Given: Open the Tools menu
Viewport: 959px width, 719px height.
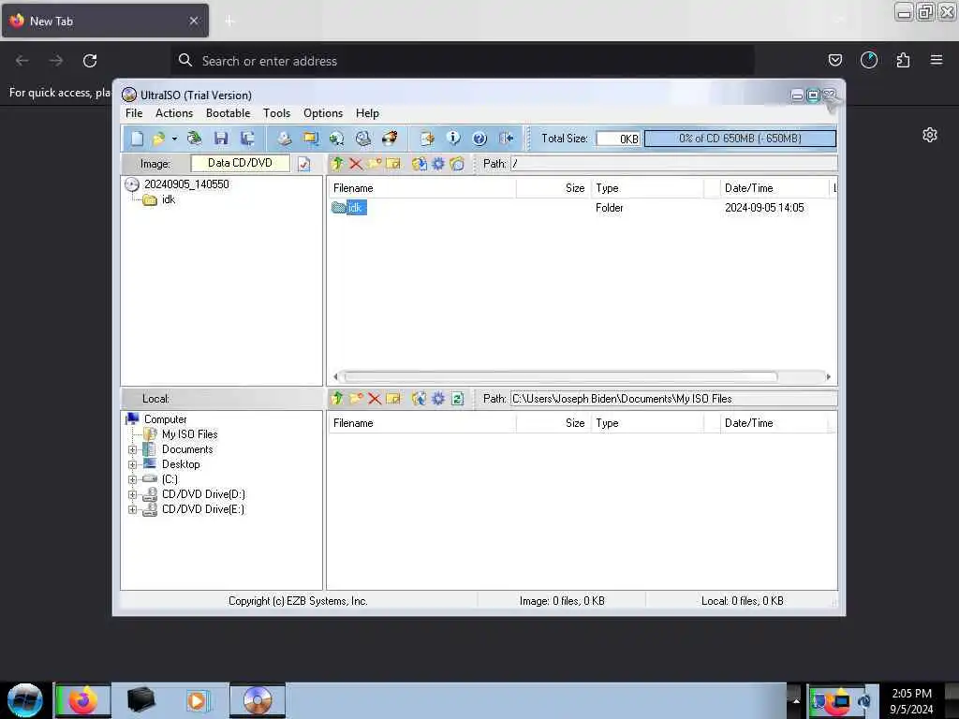Looking at the screenshot, I should [x=276, y=113].
